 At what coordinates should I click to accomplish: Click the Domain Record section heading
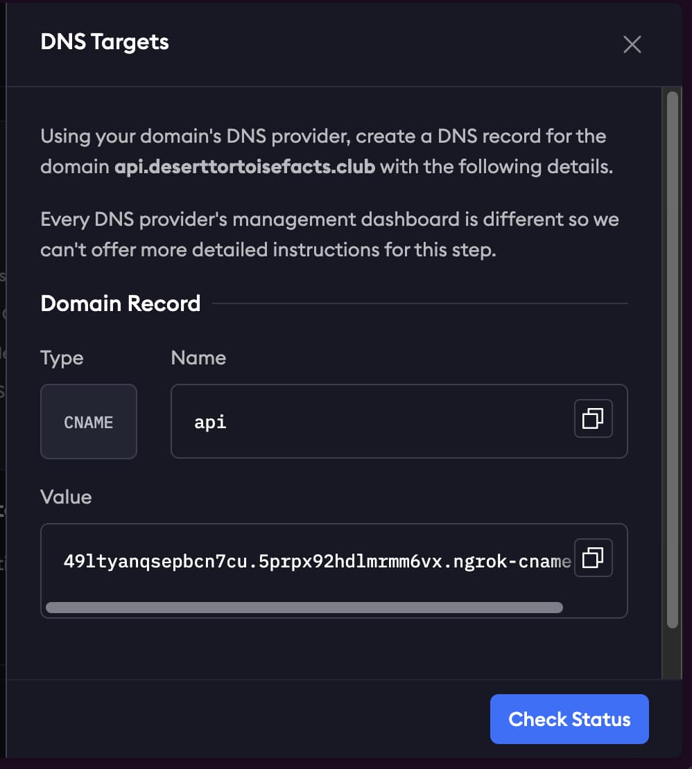click(x=121, y=303)
